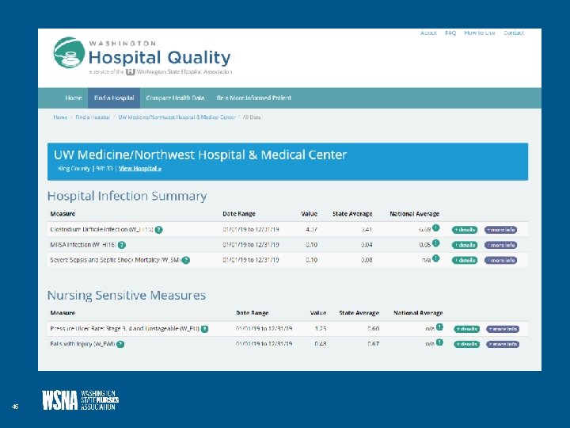Expand details for Clostridium Difficile Infection
The image size is (570, 428).
(x=465, y=230)
